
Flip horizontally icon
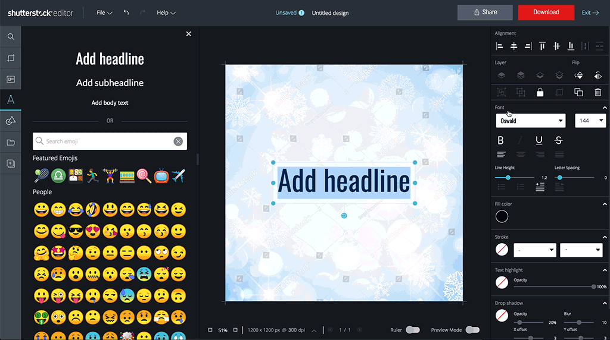[x=598, y=75]
